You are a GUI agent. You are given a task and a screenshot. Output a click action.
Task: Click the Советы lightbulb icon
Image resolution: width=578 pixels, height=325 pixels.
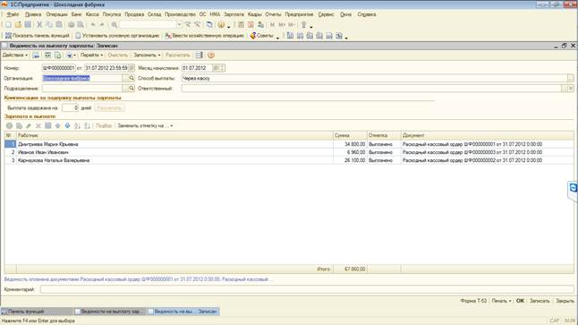(x=253, y=36)
